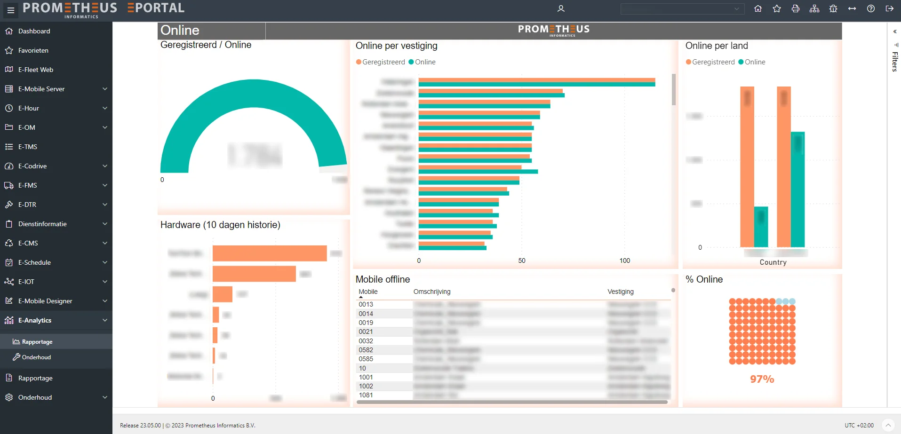Screen dimensions: 901x434
Task: Click the E-IOT network icon
Action: (9, 282)
